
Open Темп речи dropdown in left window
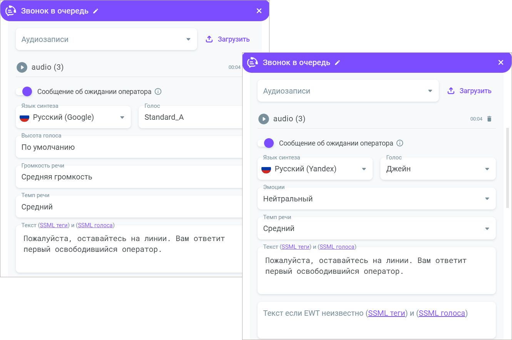tap(129, 207)
